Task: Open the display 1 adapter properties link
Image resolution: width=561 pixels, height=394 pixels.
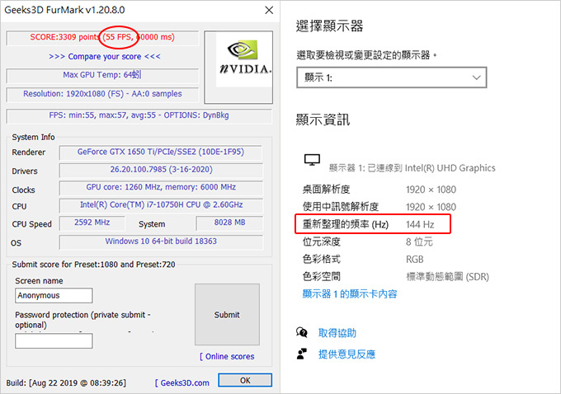Action: [350, 294]
